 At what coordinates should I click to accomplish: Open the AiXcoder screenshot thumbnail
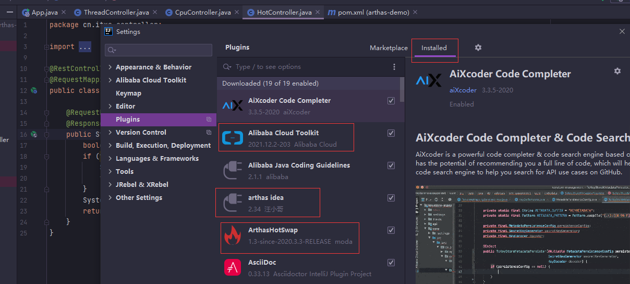click(x=523, y=234)
